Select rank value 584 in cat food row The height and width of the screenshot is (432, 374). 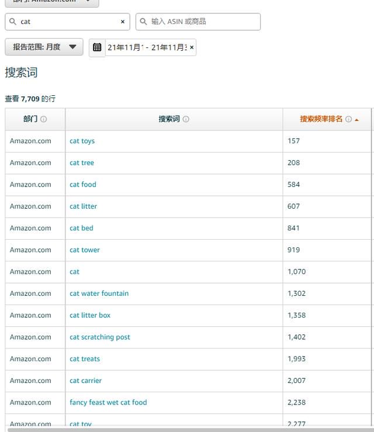pos(293,184)
